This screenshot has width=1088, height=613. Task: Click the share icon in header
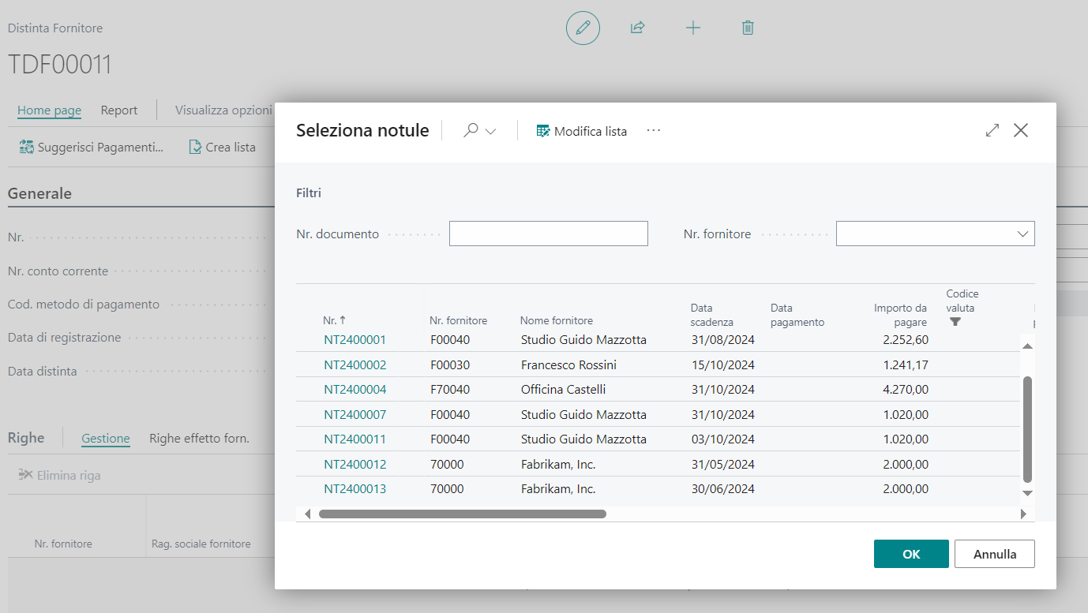point(637,28)
